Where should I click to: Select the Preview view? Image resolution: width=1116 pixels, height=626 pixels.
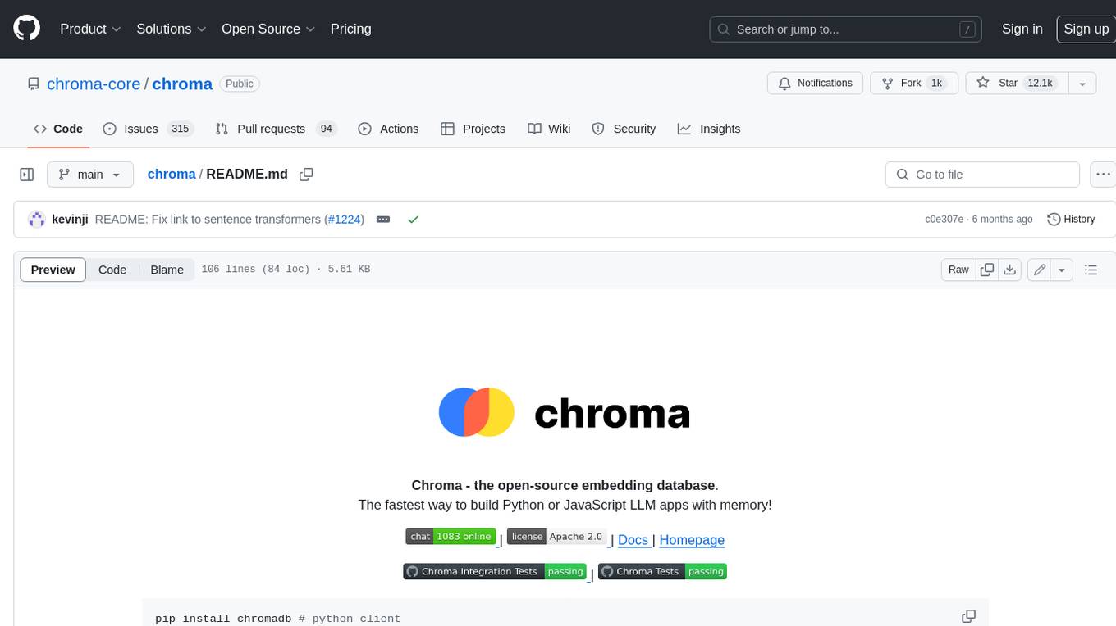[x=53, y=270]
